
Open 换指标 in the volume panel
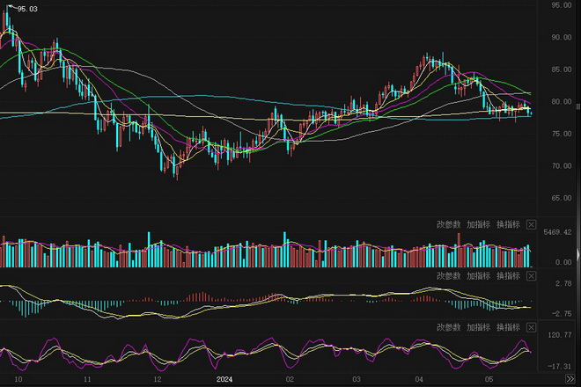[x=508, y=224]
